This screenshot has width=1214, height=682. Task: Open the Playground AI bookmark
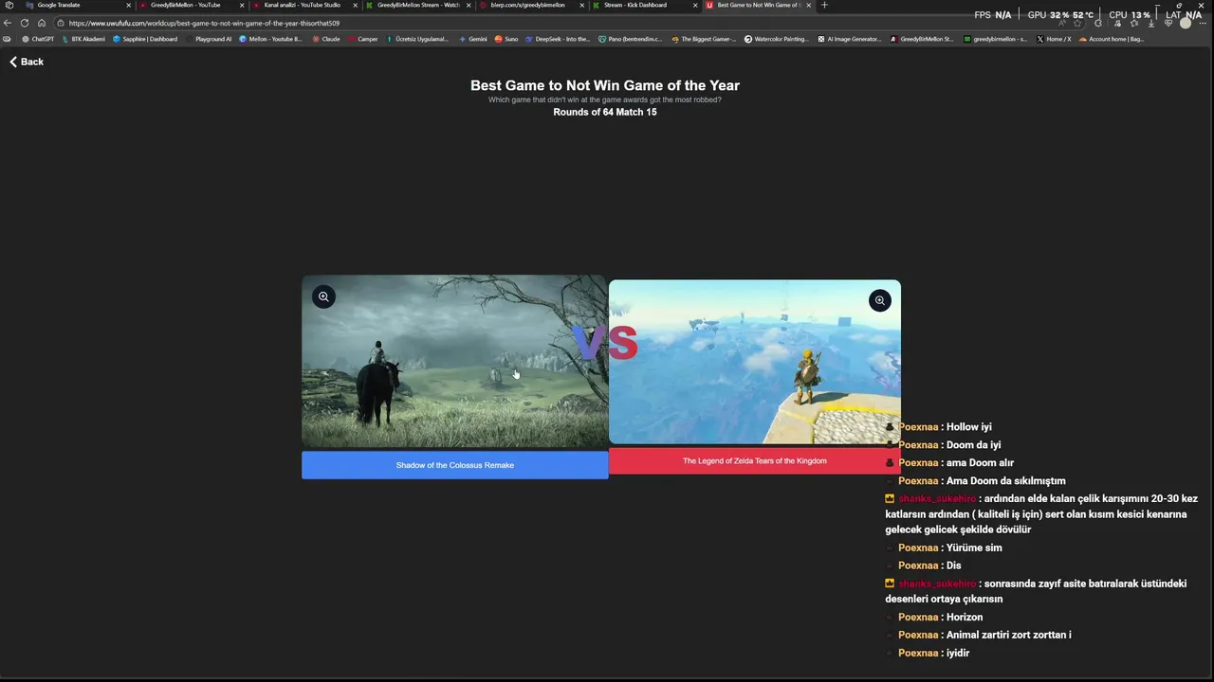pos(209,39)
